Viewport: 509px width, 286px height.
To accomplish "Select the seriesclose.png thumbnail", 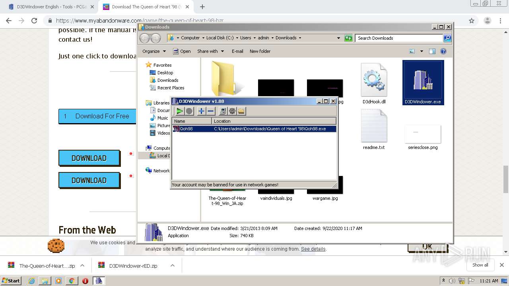I will click(423, 137).
